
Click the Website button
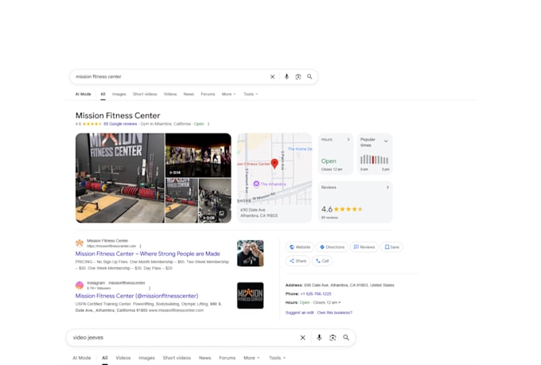(x=300, y=247)
